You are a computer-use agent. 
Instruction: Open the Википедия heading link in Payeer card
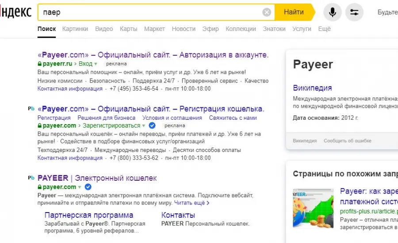[x=312, y=88]
